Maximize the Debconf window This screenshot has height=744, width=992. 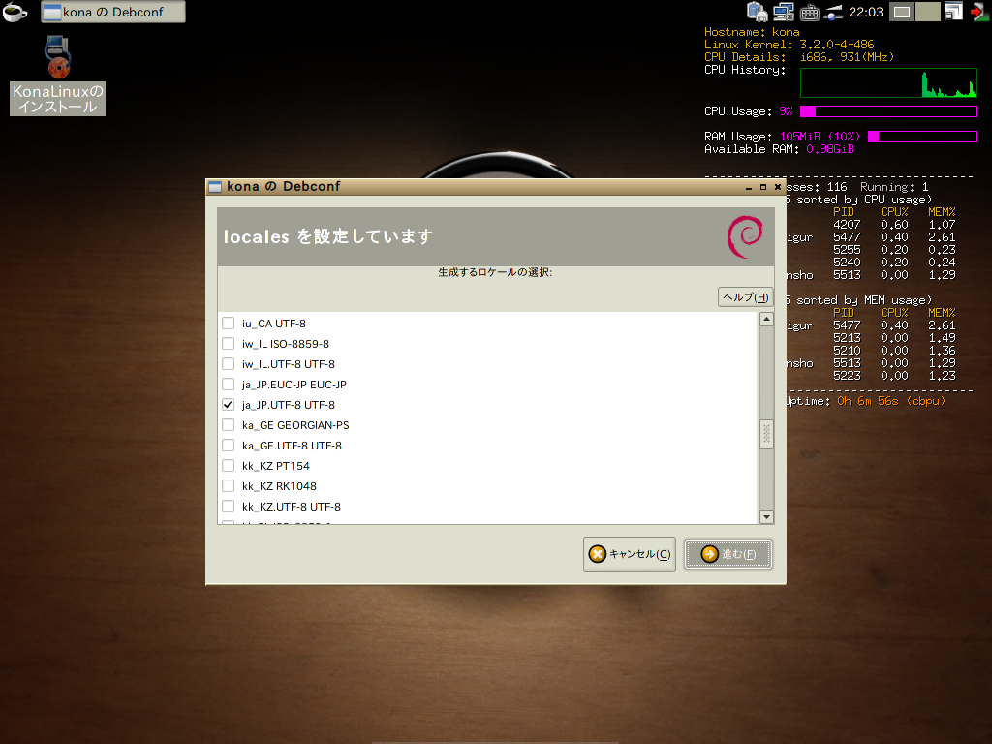pyautogui.click(x=763, y=187)
